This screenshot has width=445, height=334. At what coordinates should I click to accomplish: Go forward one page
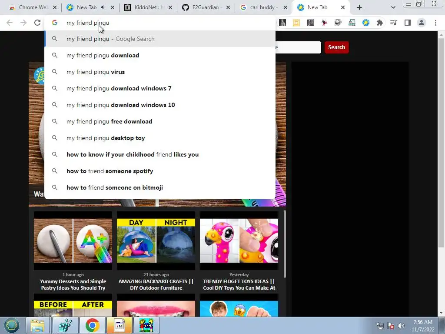[x=23, y=23]
